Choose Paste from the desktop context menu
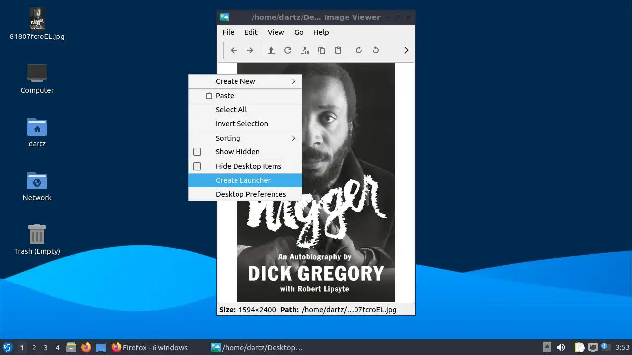Image resolution: width=632 pixels, height=355 pixels. [245, 96]
